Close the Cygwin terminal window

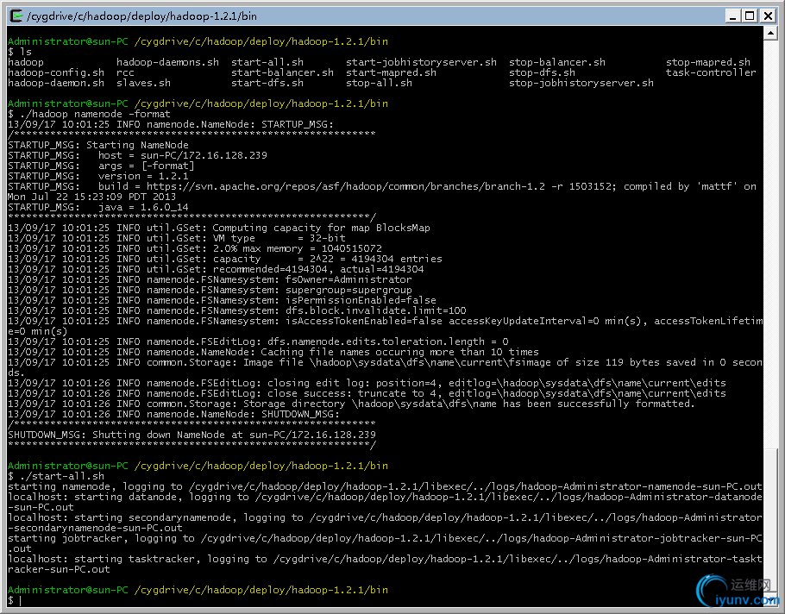click(x=768, y=16)
